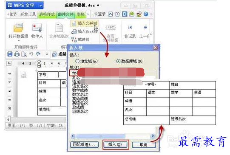This screenshot has height=155, width=230.
Task: Expand the 打开数据源 dropdown arrow
Action: pyautogui.click(x=18, y=41)
